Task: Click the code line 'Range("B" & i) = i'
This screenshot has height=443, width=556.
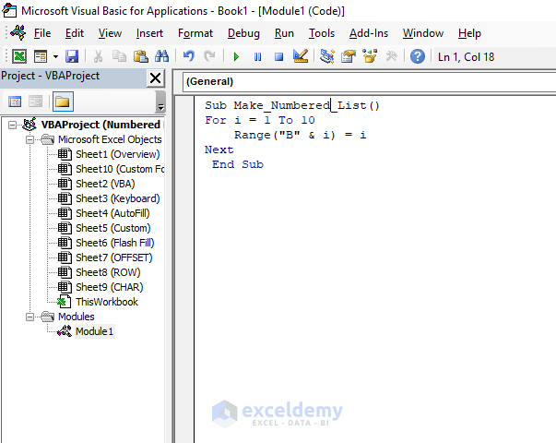Action: 300,135
